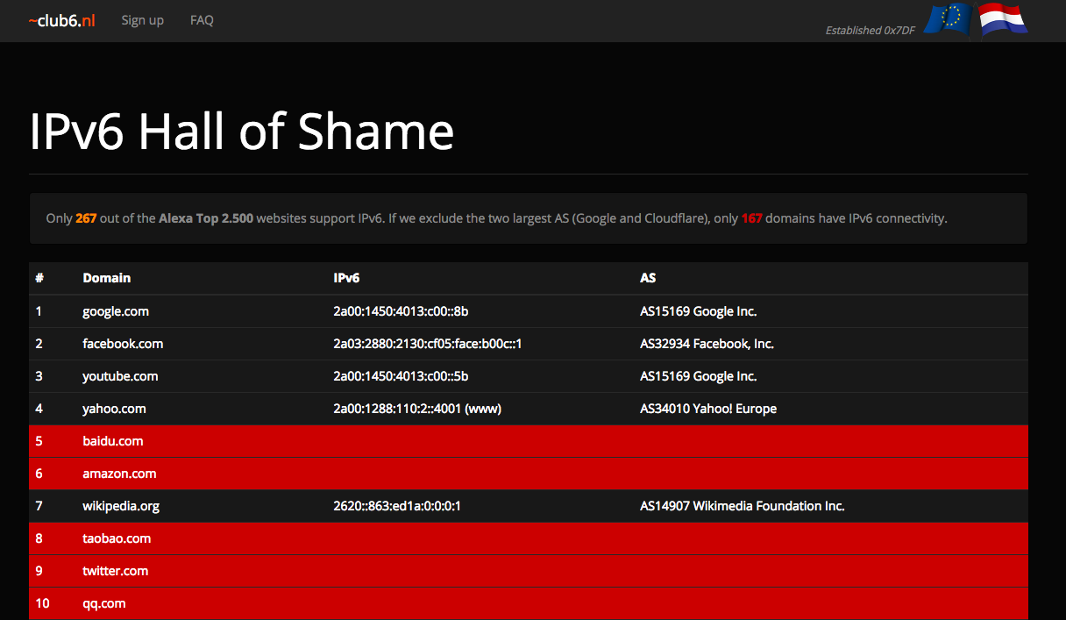Open the Sign up page
Screen dimensions: 1066x620
(x=142, y=20)
